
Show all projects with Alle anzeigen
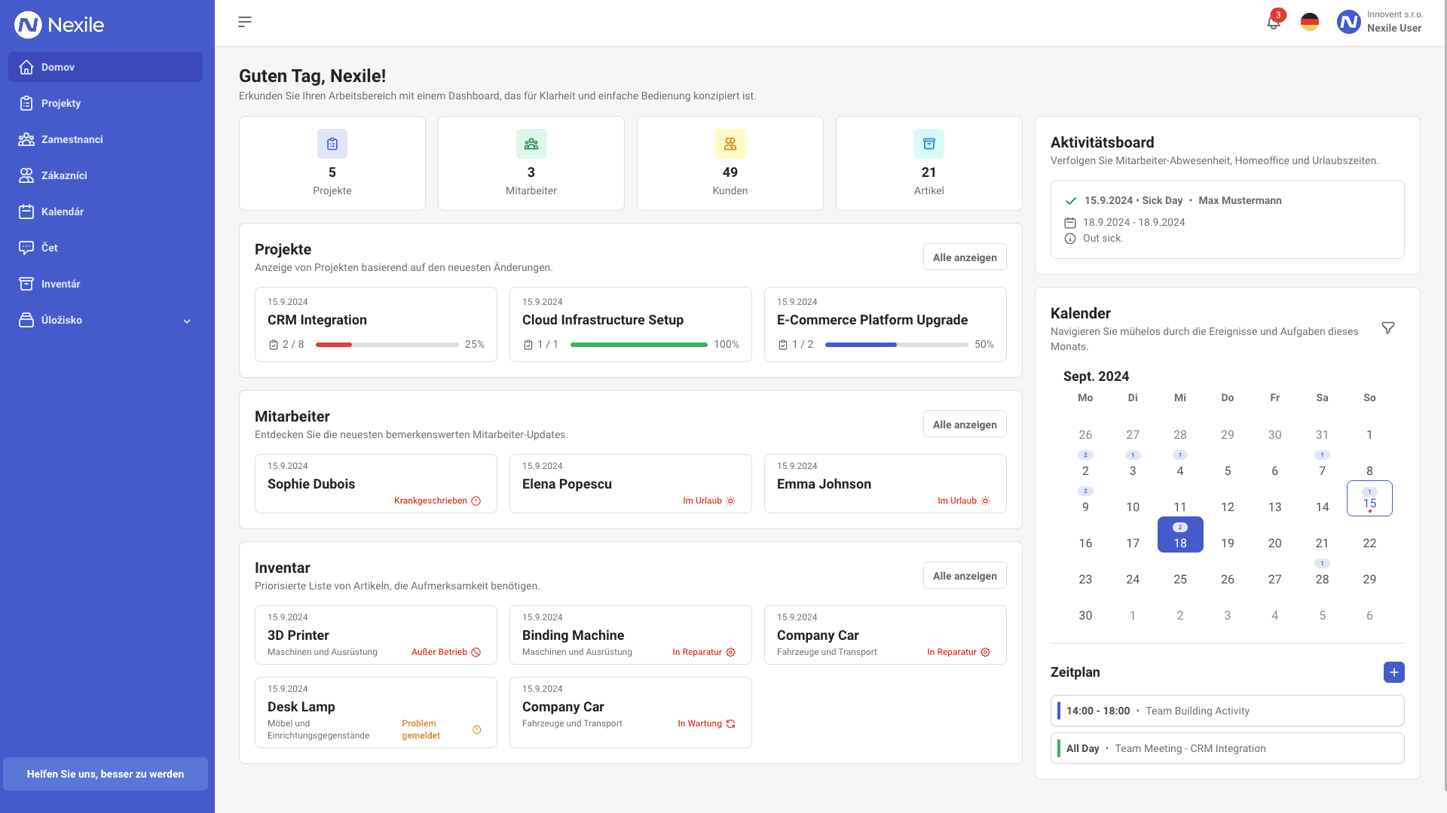pyautogui.click(x=965, y=257)
